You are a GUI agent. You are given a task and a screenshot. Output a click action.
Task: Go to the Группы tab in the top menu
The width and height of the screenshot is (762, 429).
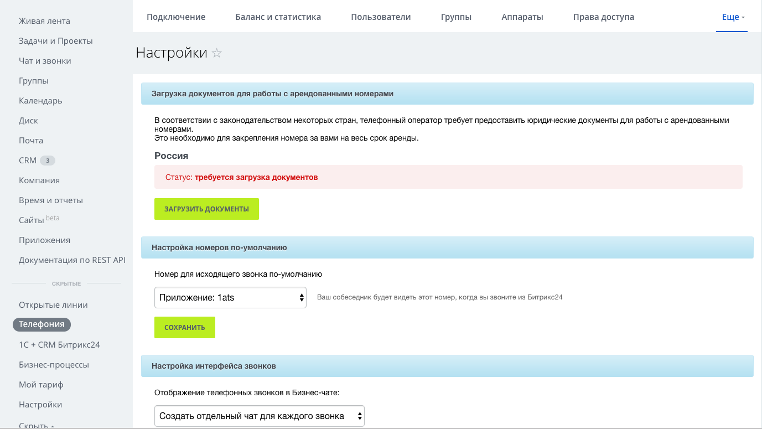point(456,17)
